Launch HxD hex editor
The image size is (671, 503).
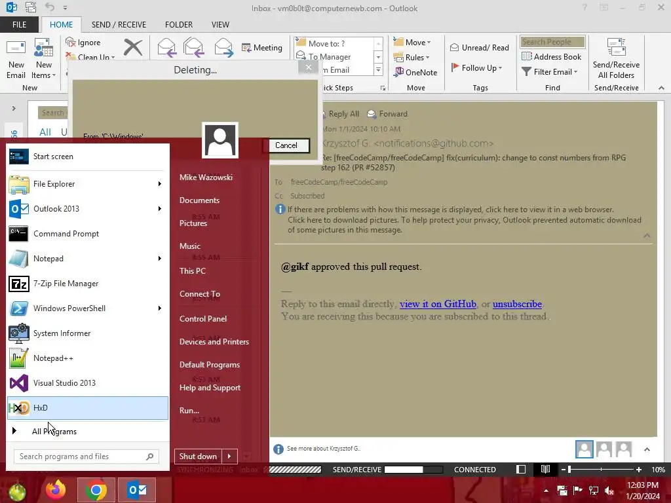tap(87, 408)
